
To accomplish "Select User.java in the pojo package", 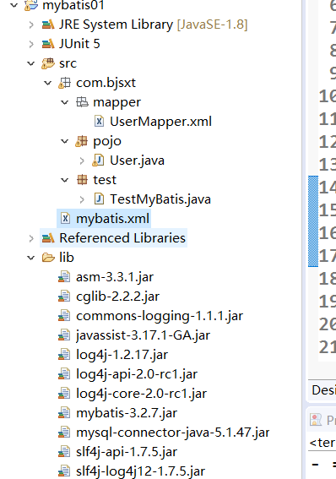I will click(x=137, y=161).
